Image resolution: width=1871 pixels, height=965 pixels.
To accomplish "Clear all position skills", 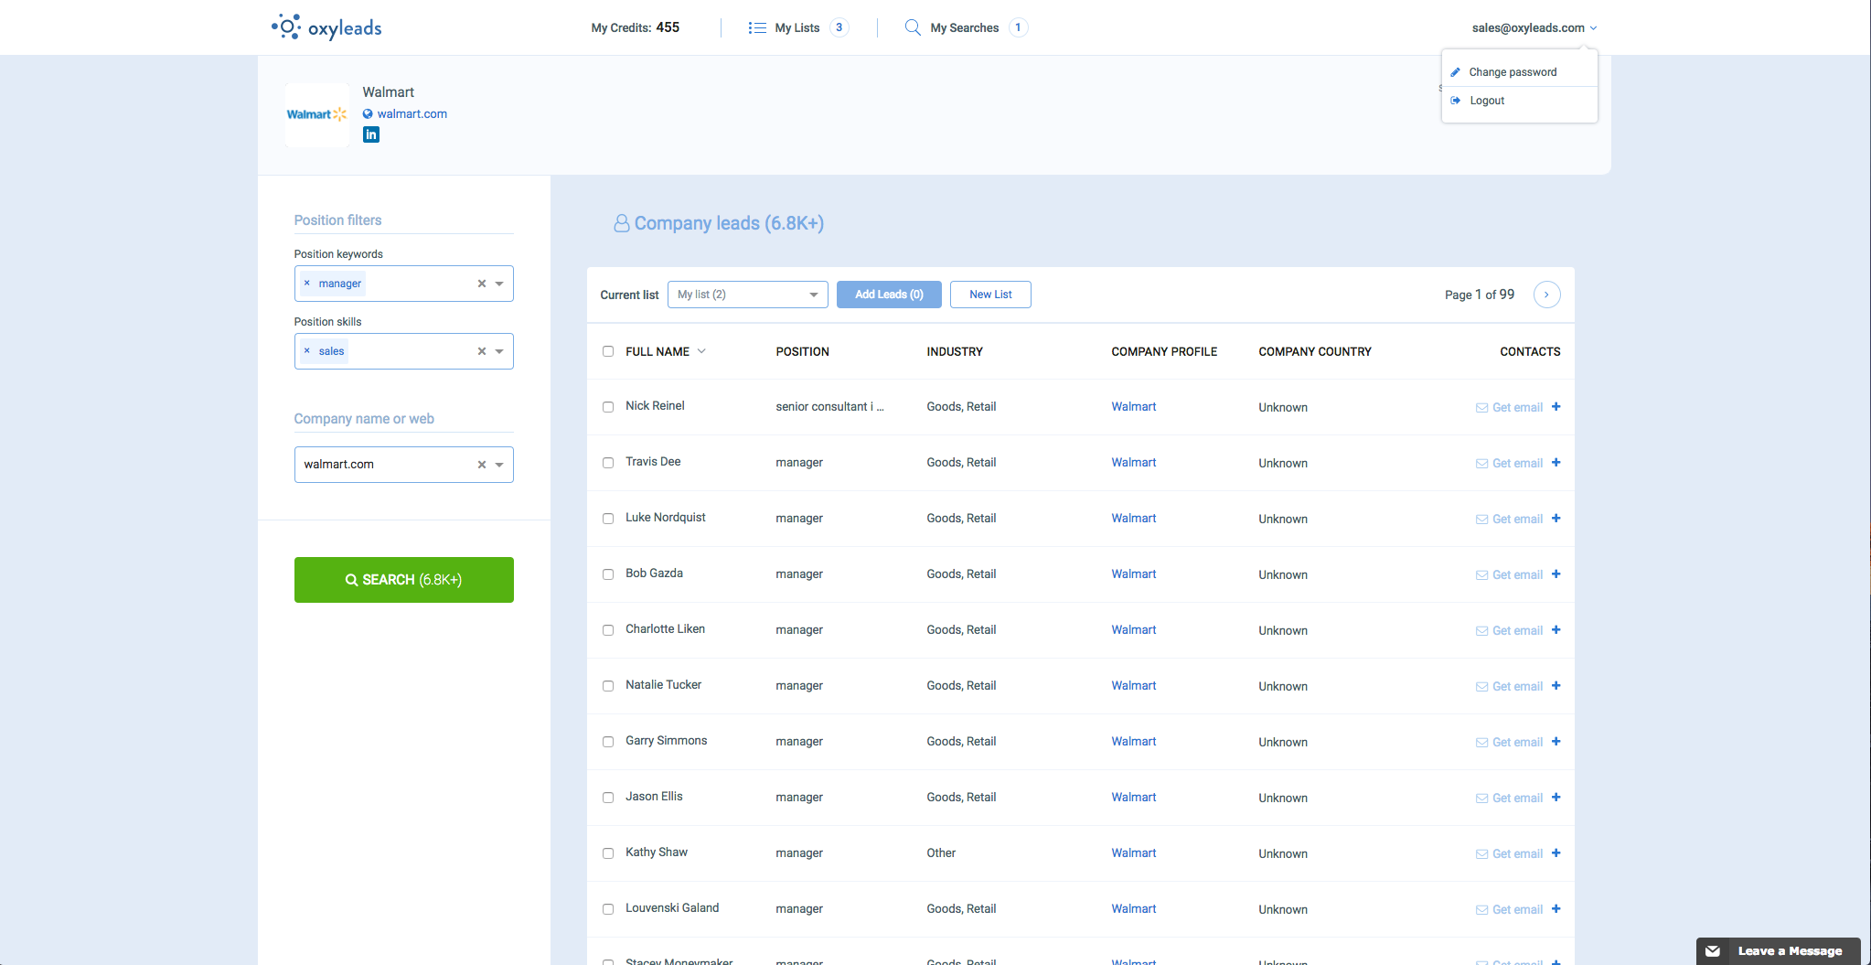I will click(482, 351).
